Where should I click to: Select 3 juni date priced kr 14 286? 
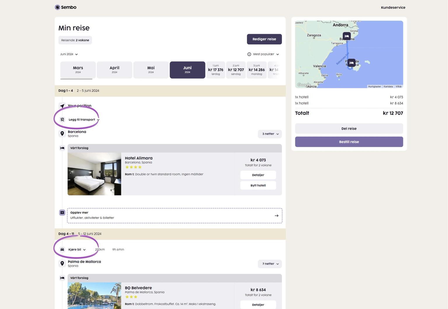point(257,70)
